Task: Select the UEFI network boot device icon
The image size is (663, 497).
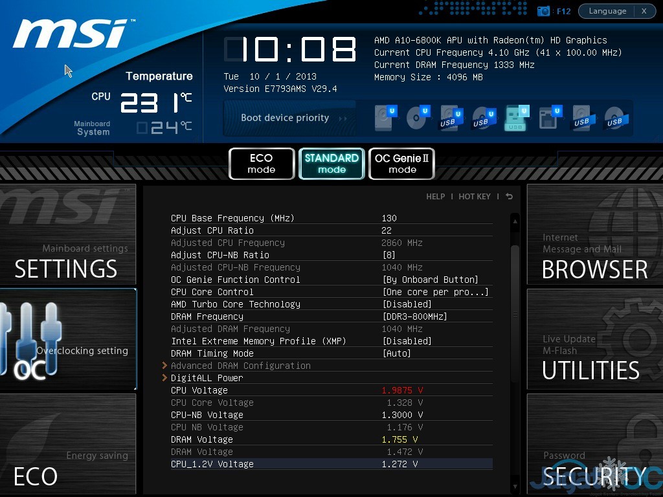Action: [x=550, y=118]
